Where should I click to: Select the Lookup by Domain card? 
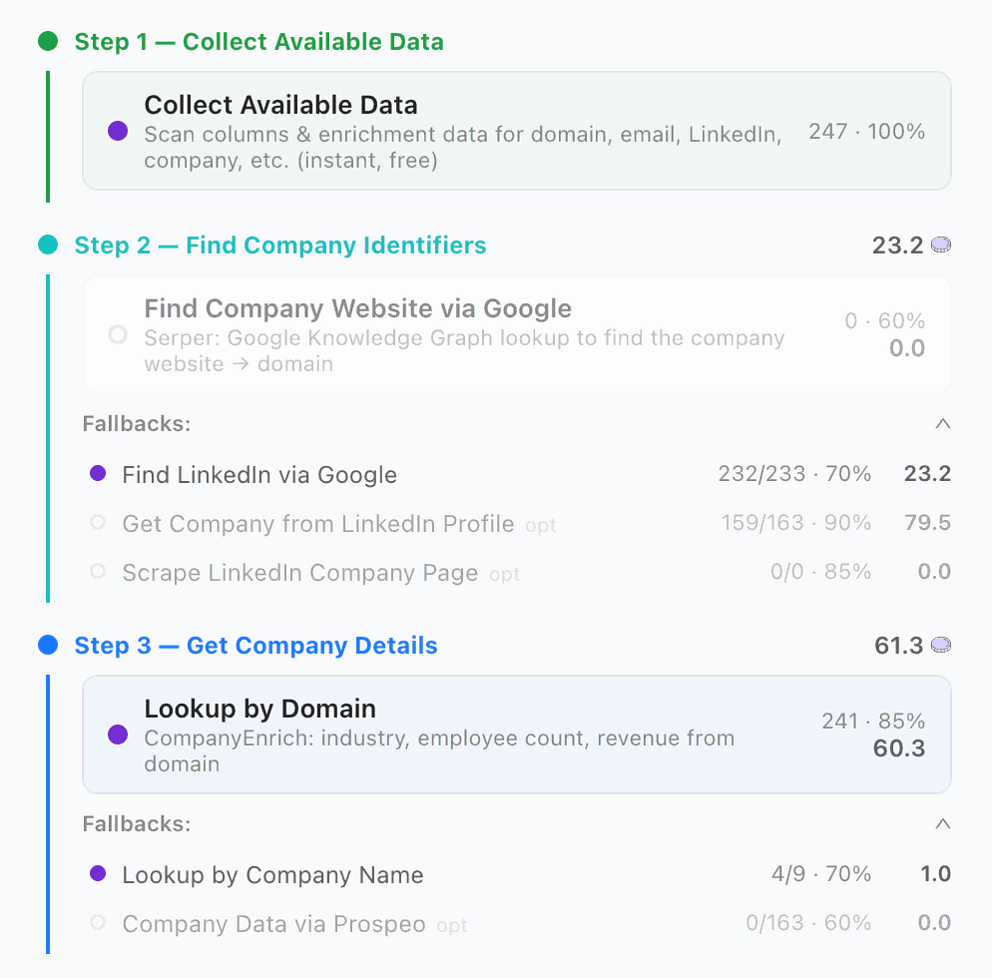pos(516,734)
